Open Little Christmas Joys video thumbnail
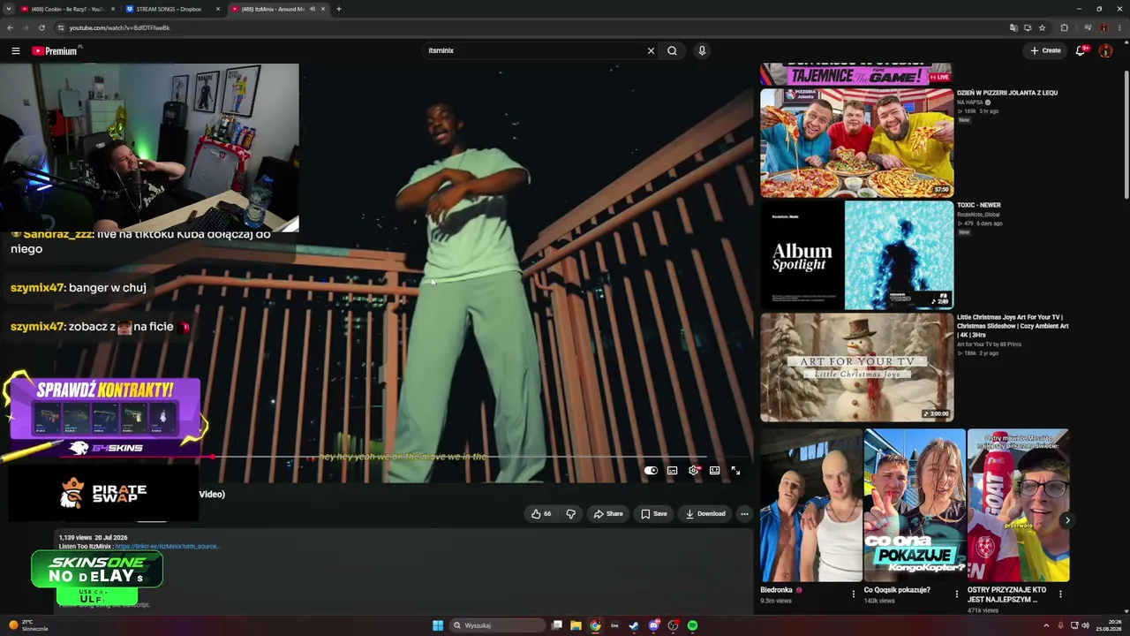This screenshot has height=636, width=1130. click(856, 367)
